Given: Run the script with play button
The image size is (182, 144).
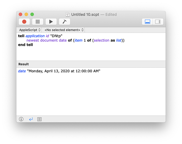Looking at the screenshot, I should coord(51,22).
